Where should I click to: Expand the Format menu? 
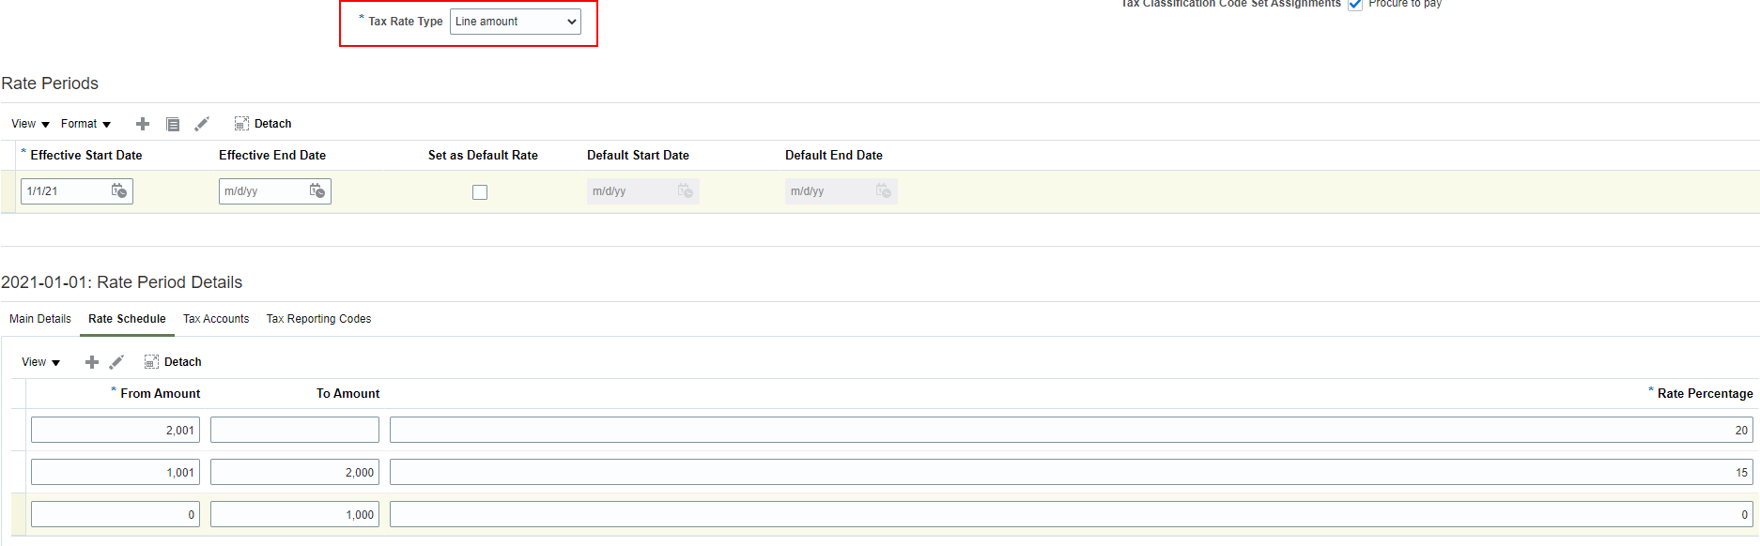pos(85,124)
